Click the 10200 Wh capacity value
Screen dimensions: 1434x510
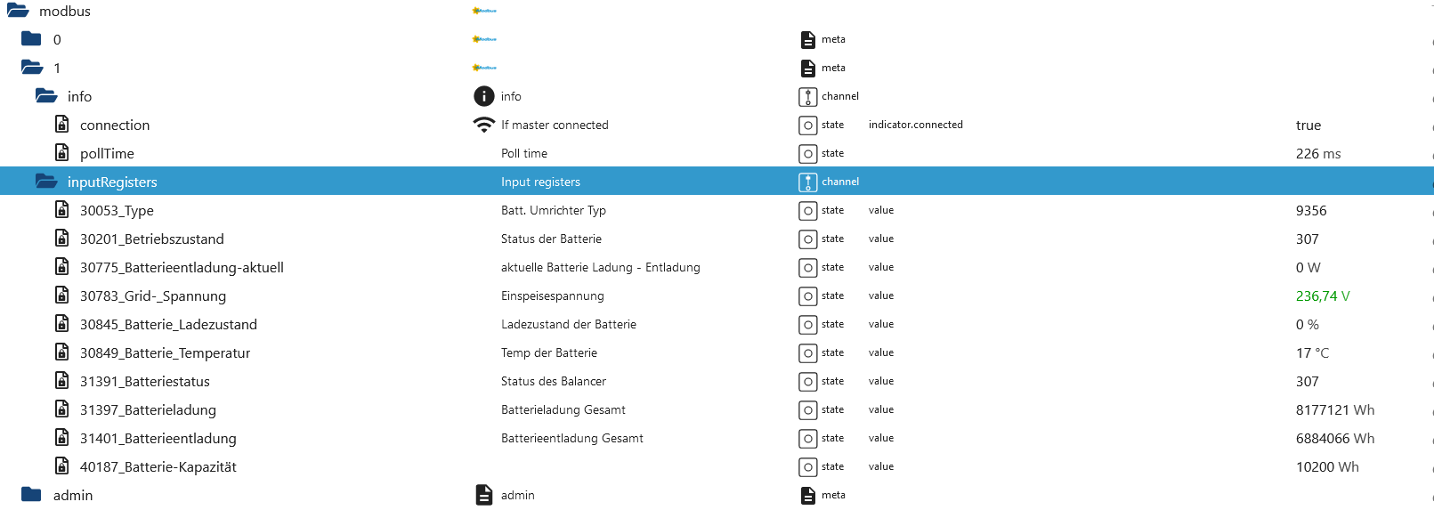click(x=1327, y=466)
